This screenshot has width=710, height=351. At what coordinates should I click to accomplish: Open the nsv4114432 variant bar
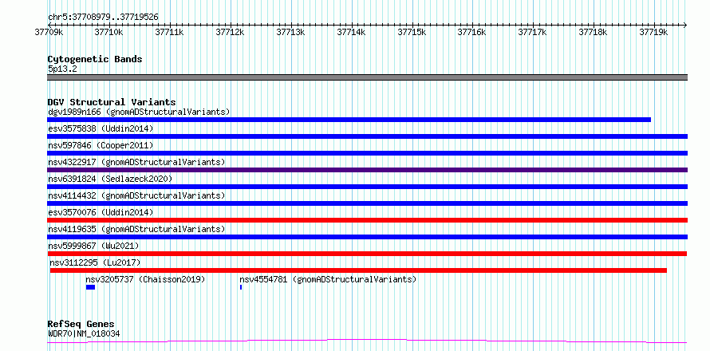point(367,203)
